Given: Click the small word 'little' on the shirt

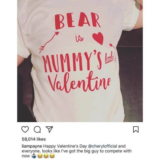Looking at the screenshot, I should pyautogui.click(x=109, y=58).
